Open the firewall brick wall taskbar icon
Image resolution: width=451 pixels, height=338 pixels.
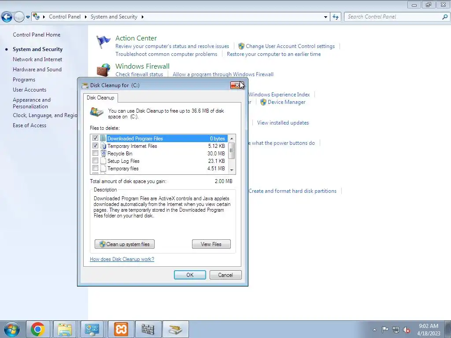[148, 329]
